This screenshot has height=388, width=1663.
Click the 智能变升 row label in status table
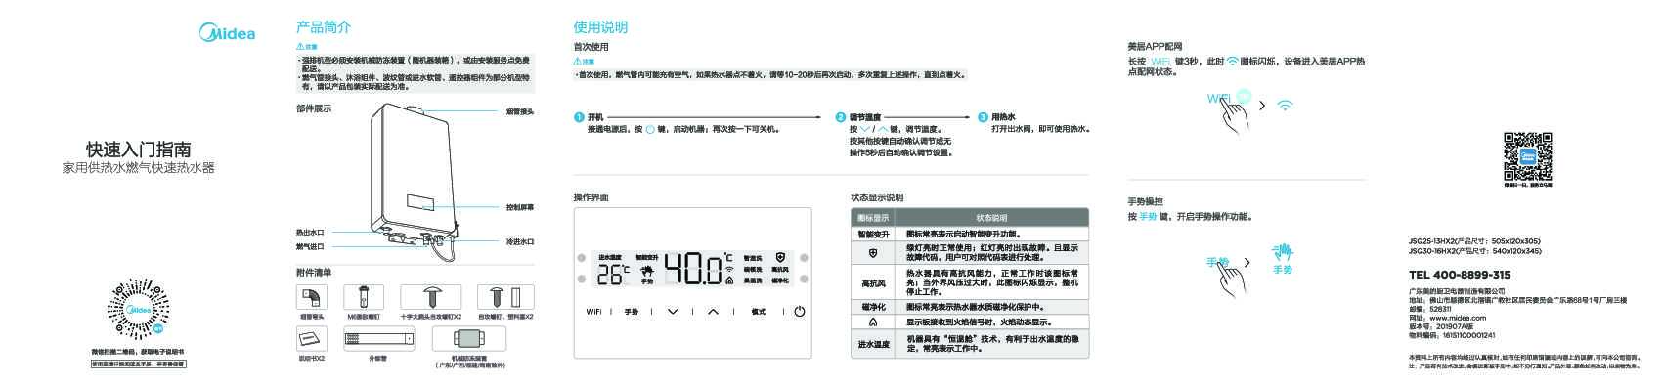873,235
